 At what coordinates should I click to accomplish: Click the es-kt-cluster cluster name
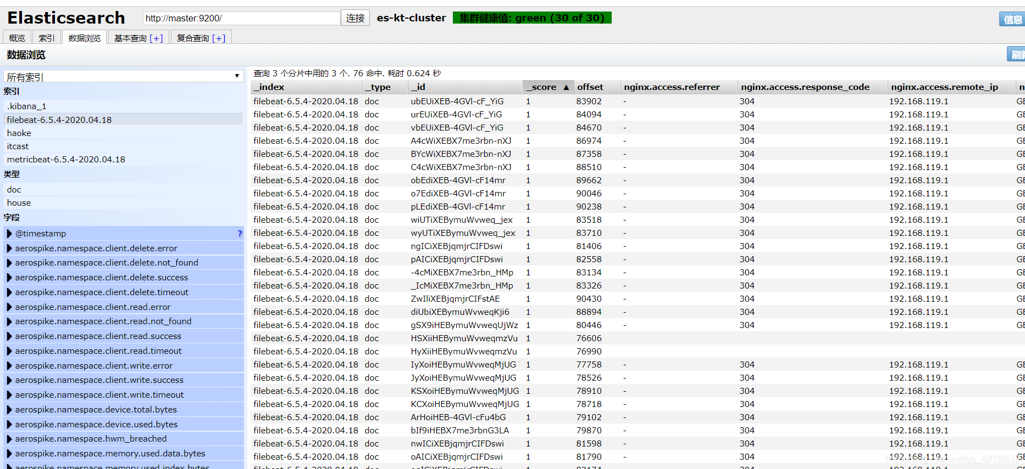pos(412,18)
